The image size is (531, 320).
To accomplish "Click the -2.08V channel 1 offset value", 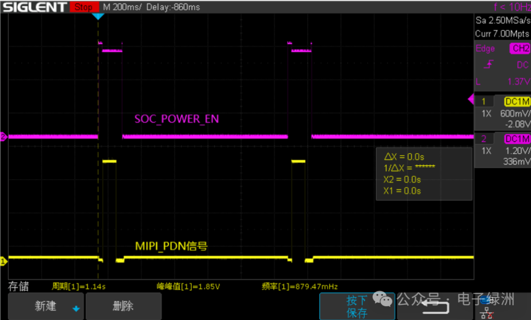I will [x=517, y=124].
